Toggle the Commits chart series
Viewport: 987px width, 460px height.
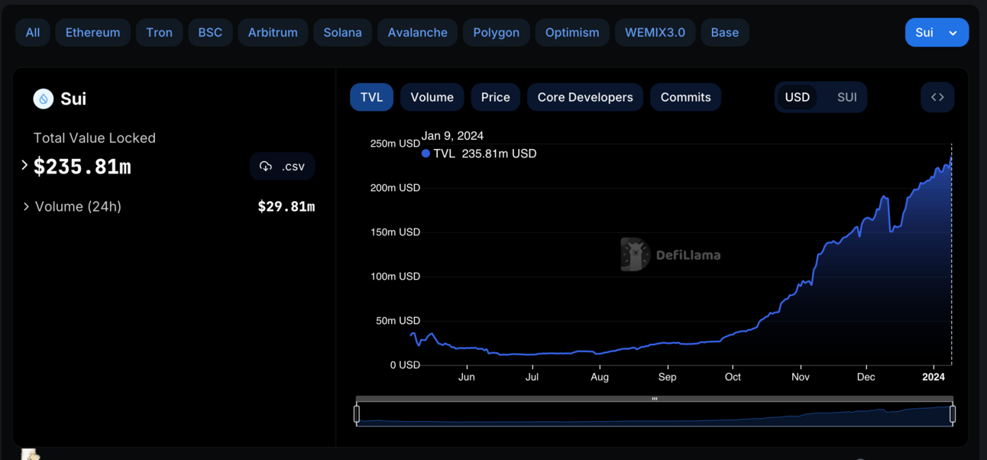[x=685, y=97]
